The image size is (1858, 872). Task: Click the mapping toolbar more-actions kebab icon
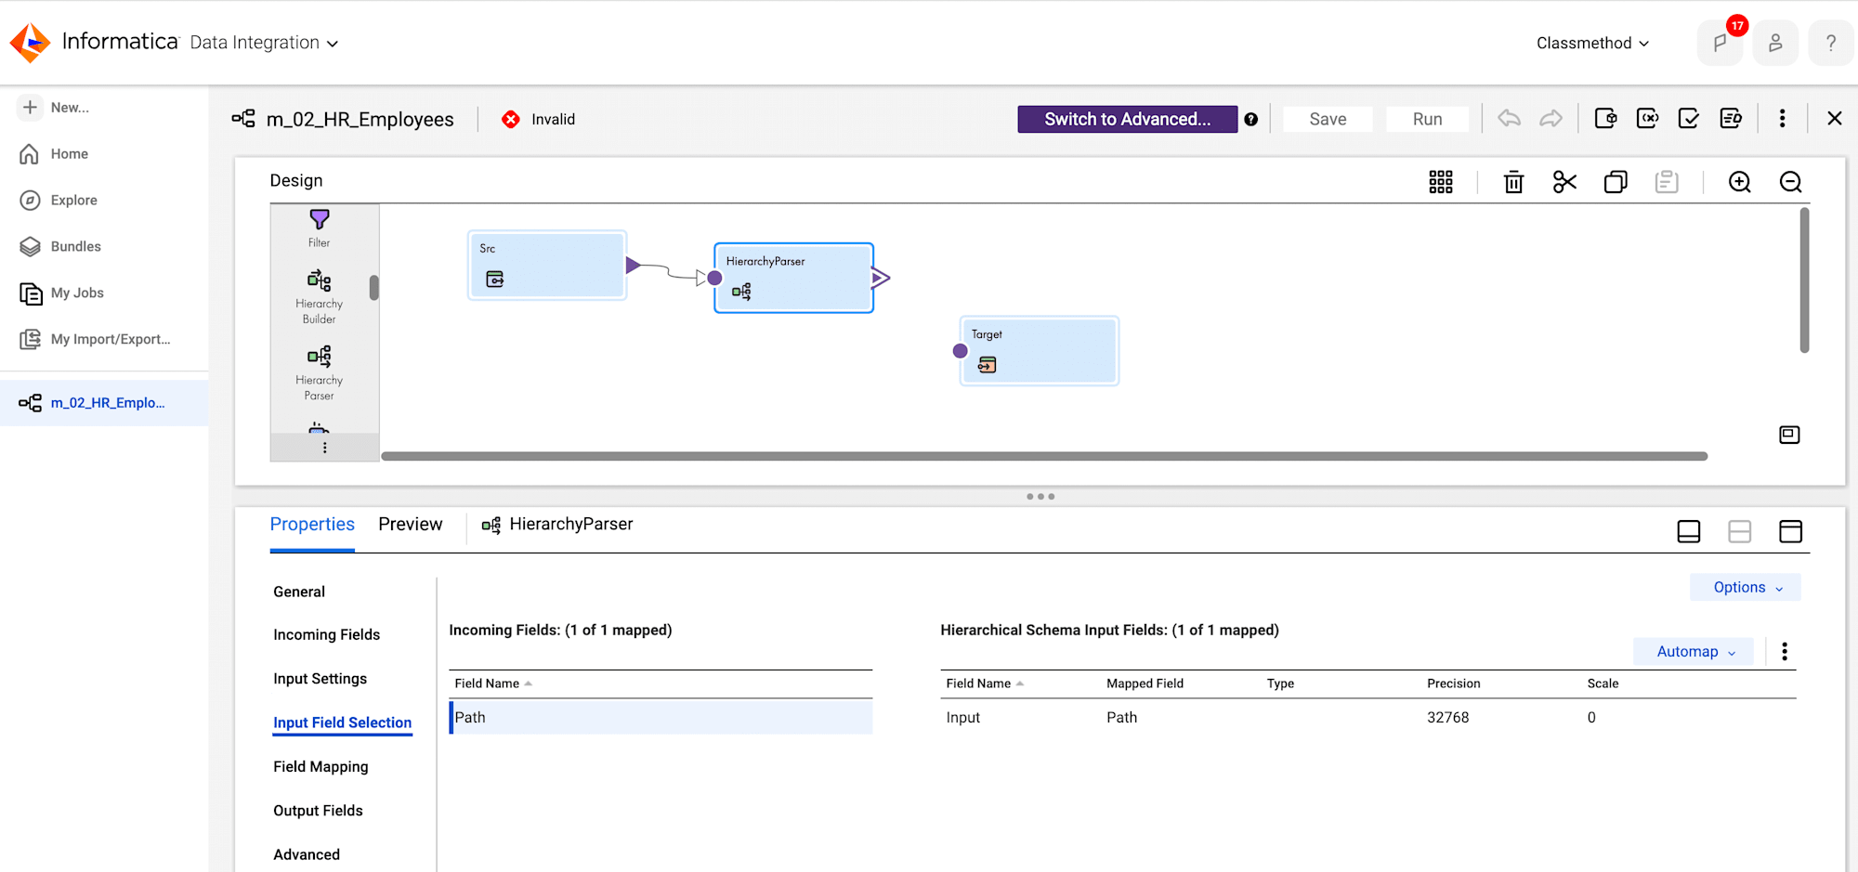pos(1782,119)
